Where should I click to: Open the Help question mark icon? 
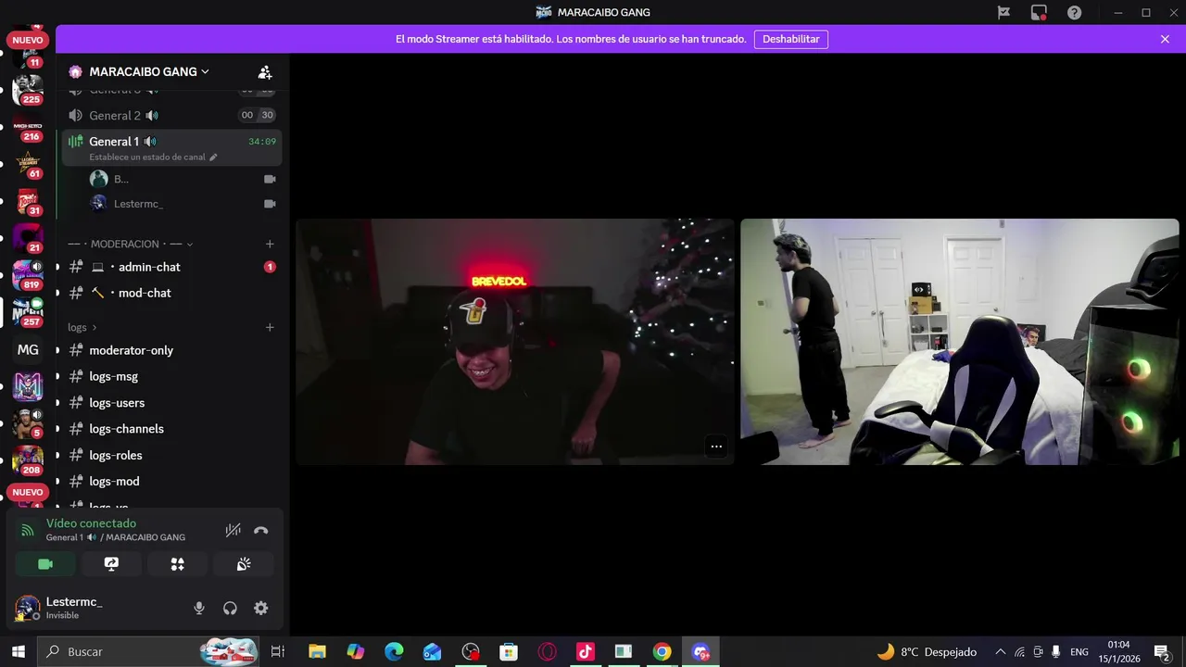point(1074,12)
